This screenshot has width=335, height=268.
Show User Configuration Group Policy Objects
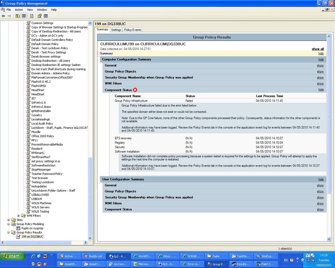[320, 192]
